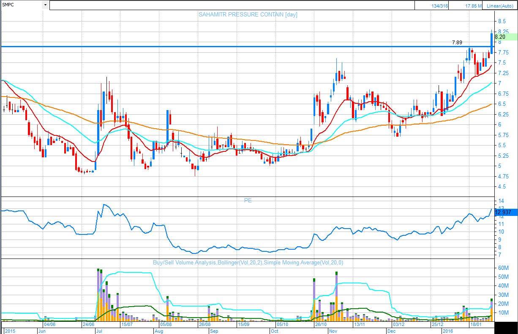This screenshot has height=334, width=518.
Task: Select the PE indicator panel label
Action: pyautogui.click(x=248, y=200)
